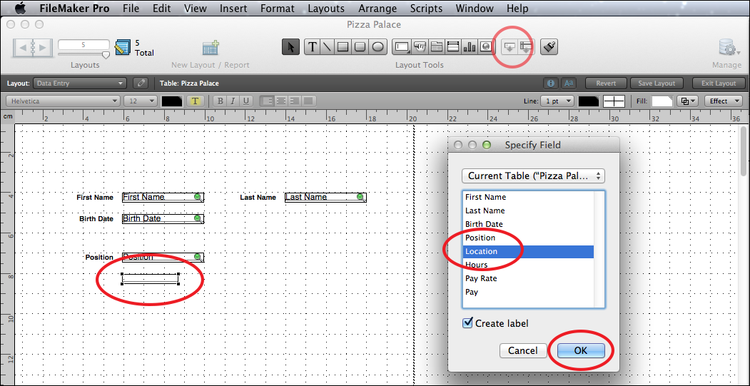The height and width of the screenshot is (386, 750).
Task: Click the Exit Layout button
Action: [719, 83]
